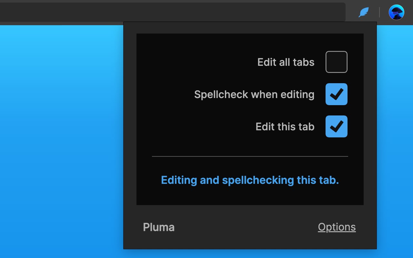Click the black checkmark in Edit this tab box
The height and width of the screenshot is (258, 413).
tap(337, 126)
